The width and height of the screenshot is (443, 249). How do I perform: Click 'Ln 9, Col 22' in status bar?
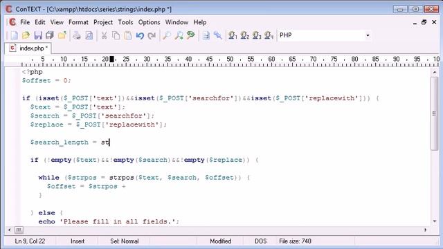[30, 241]
